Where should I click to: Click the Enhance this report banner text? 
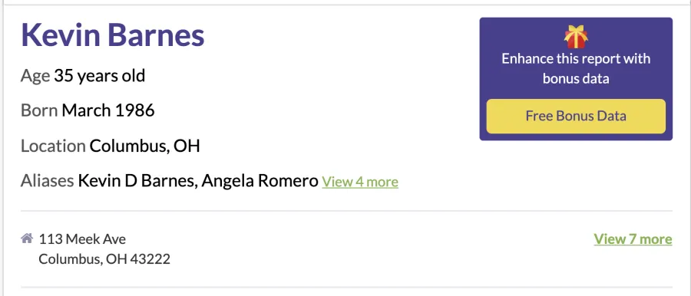(x=576, y=69)
